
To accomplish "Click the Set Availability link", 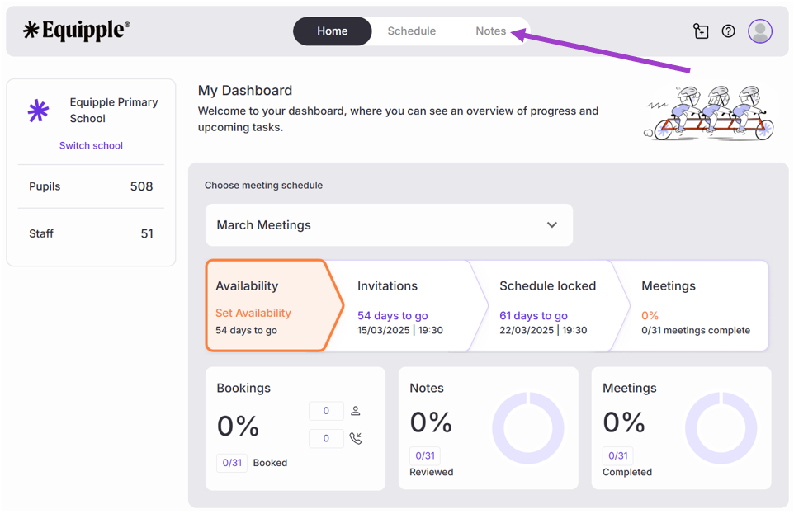I will click(253, 313).
